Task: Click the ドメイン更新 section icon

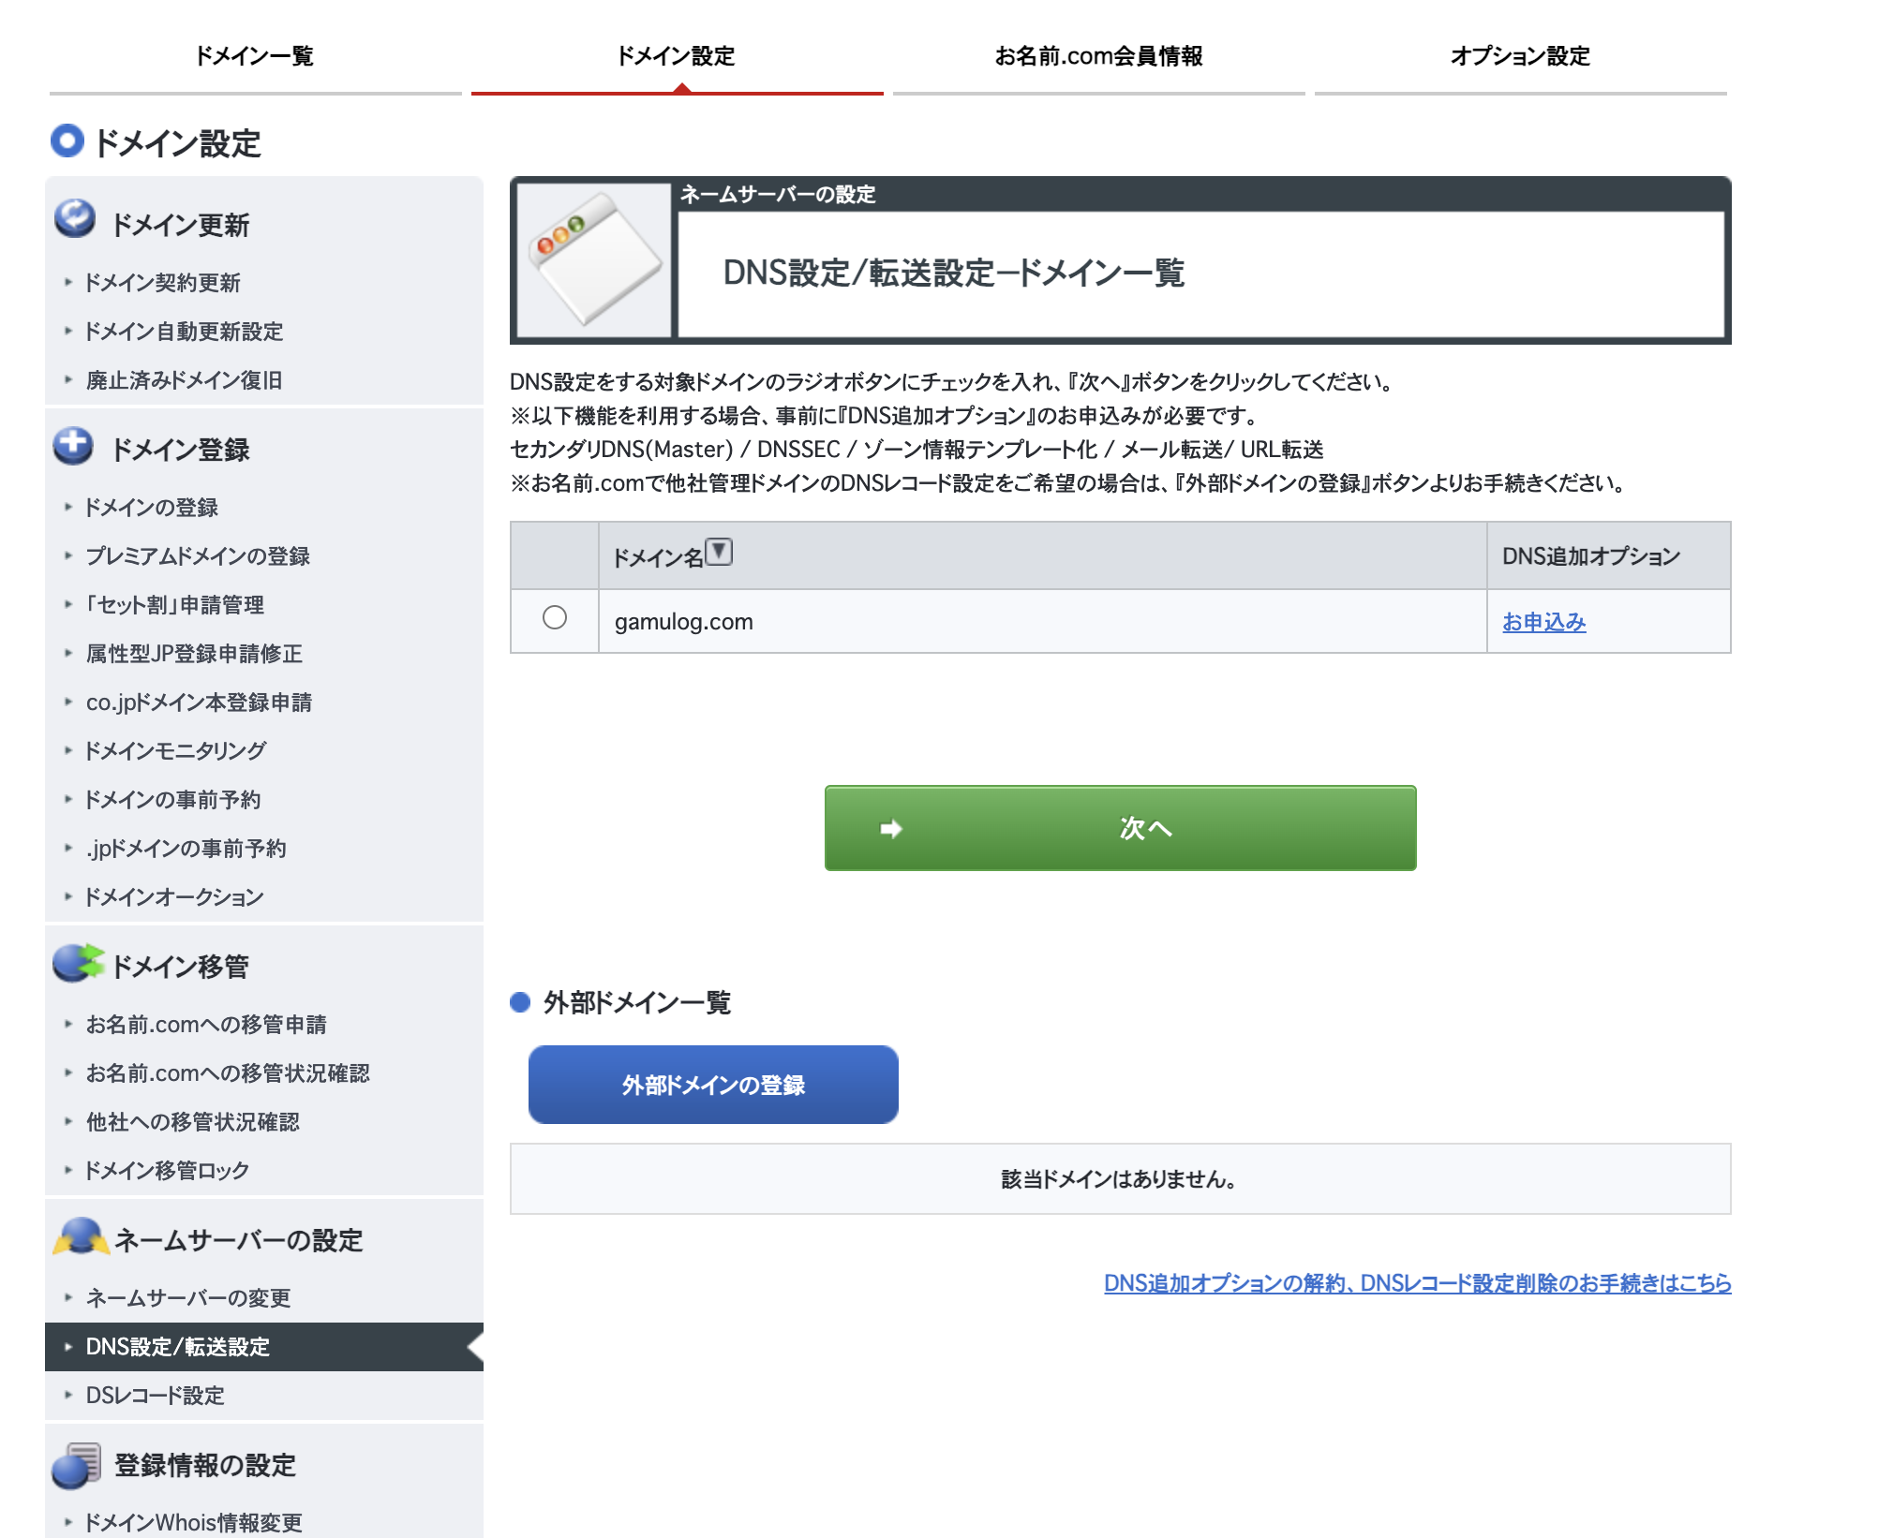Action: 75,218
